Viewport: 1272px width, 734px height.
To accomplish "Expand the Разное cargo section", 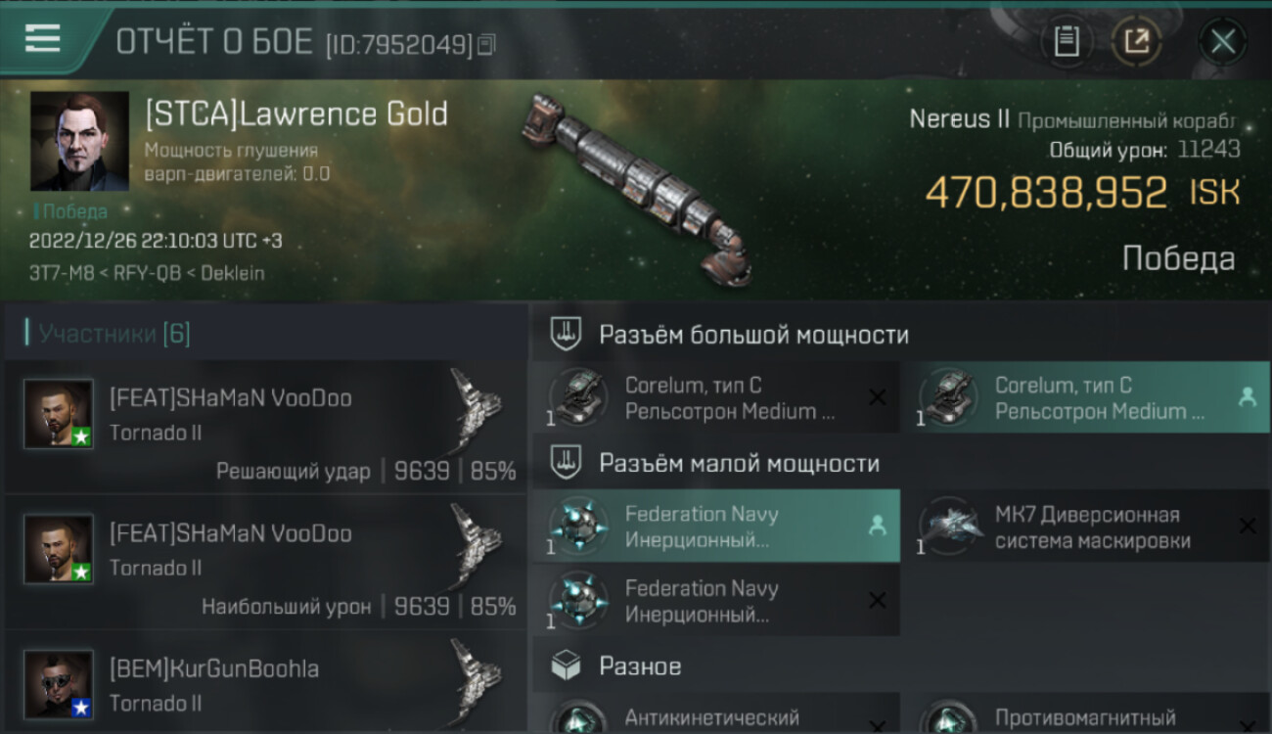I will [x=900, y=666].
